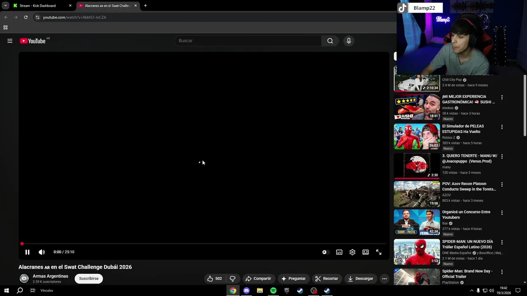Open options for Simulador de PELEAS video

(501, 127)
